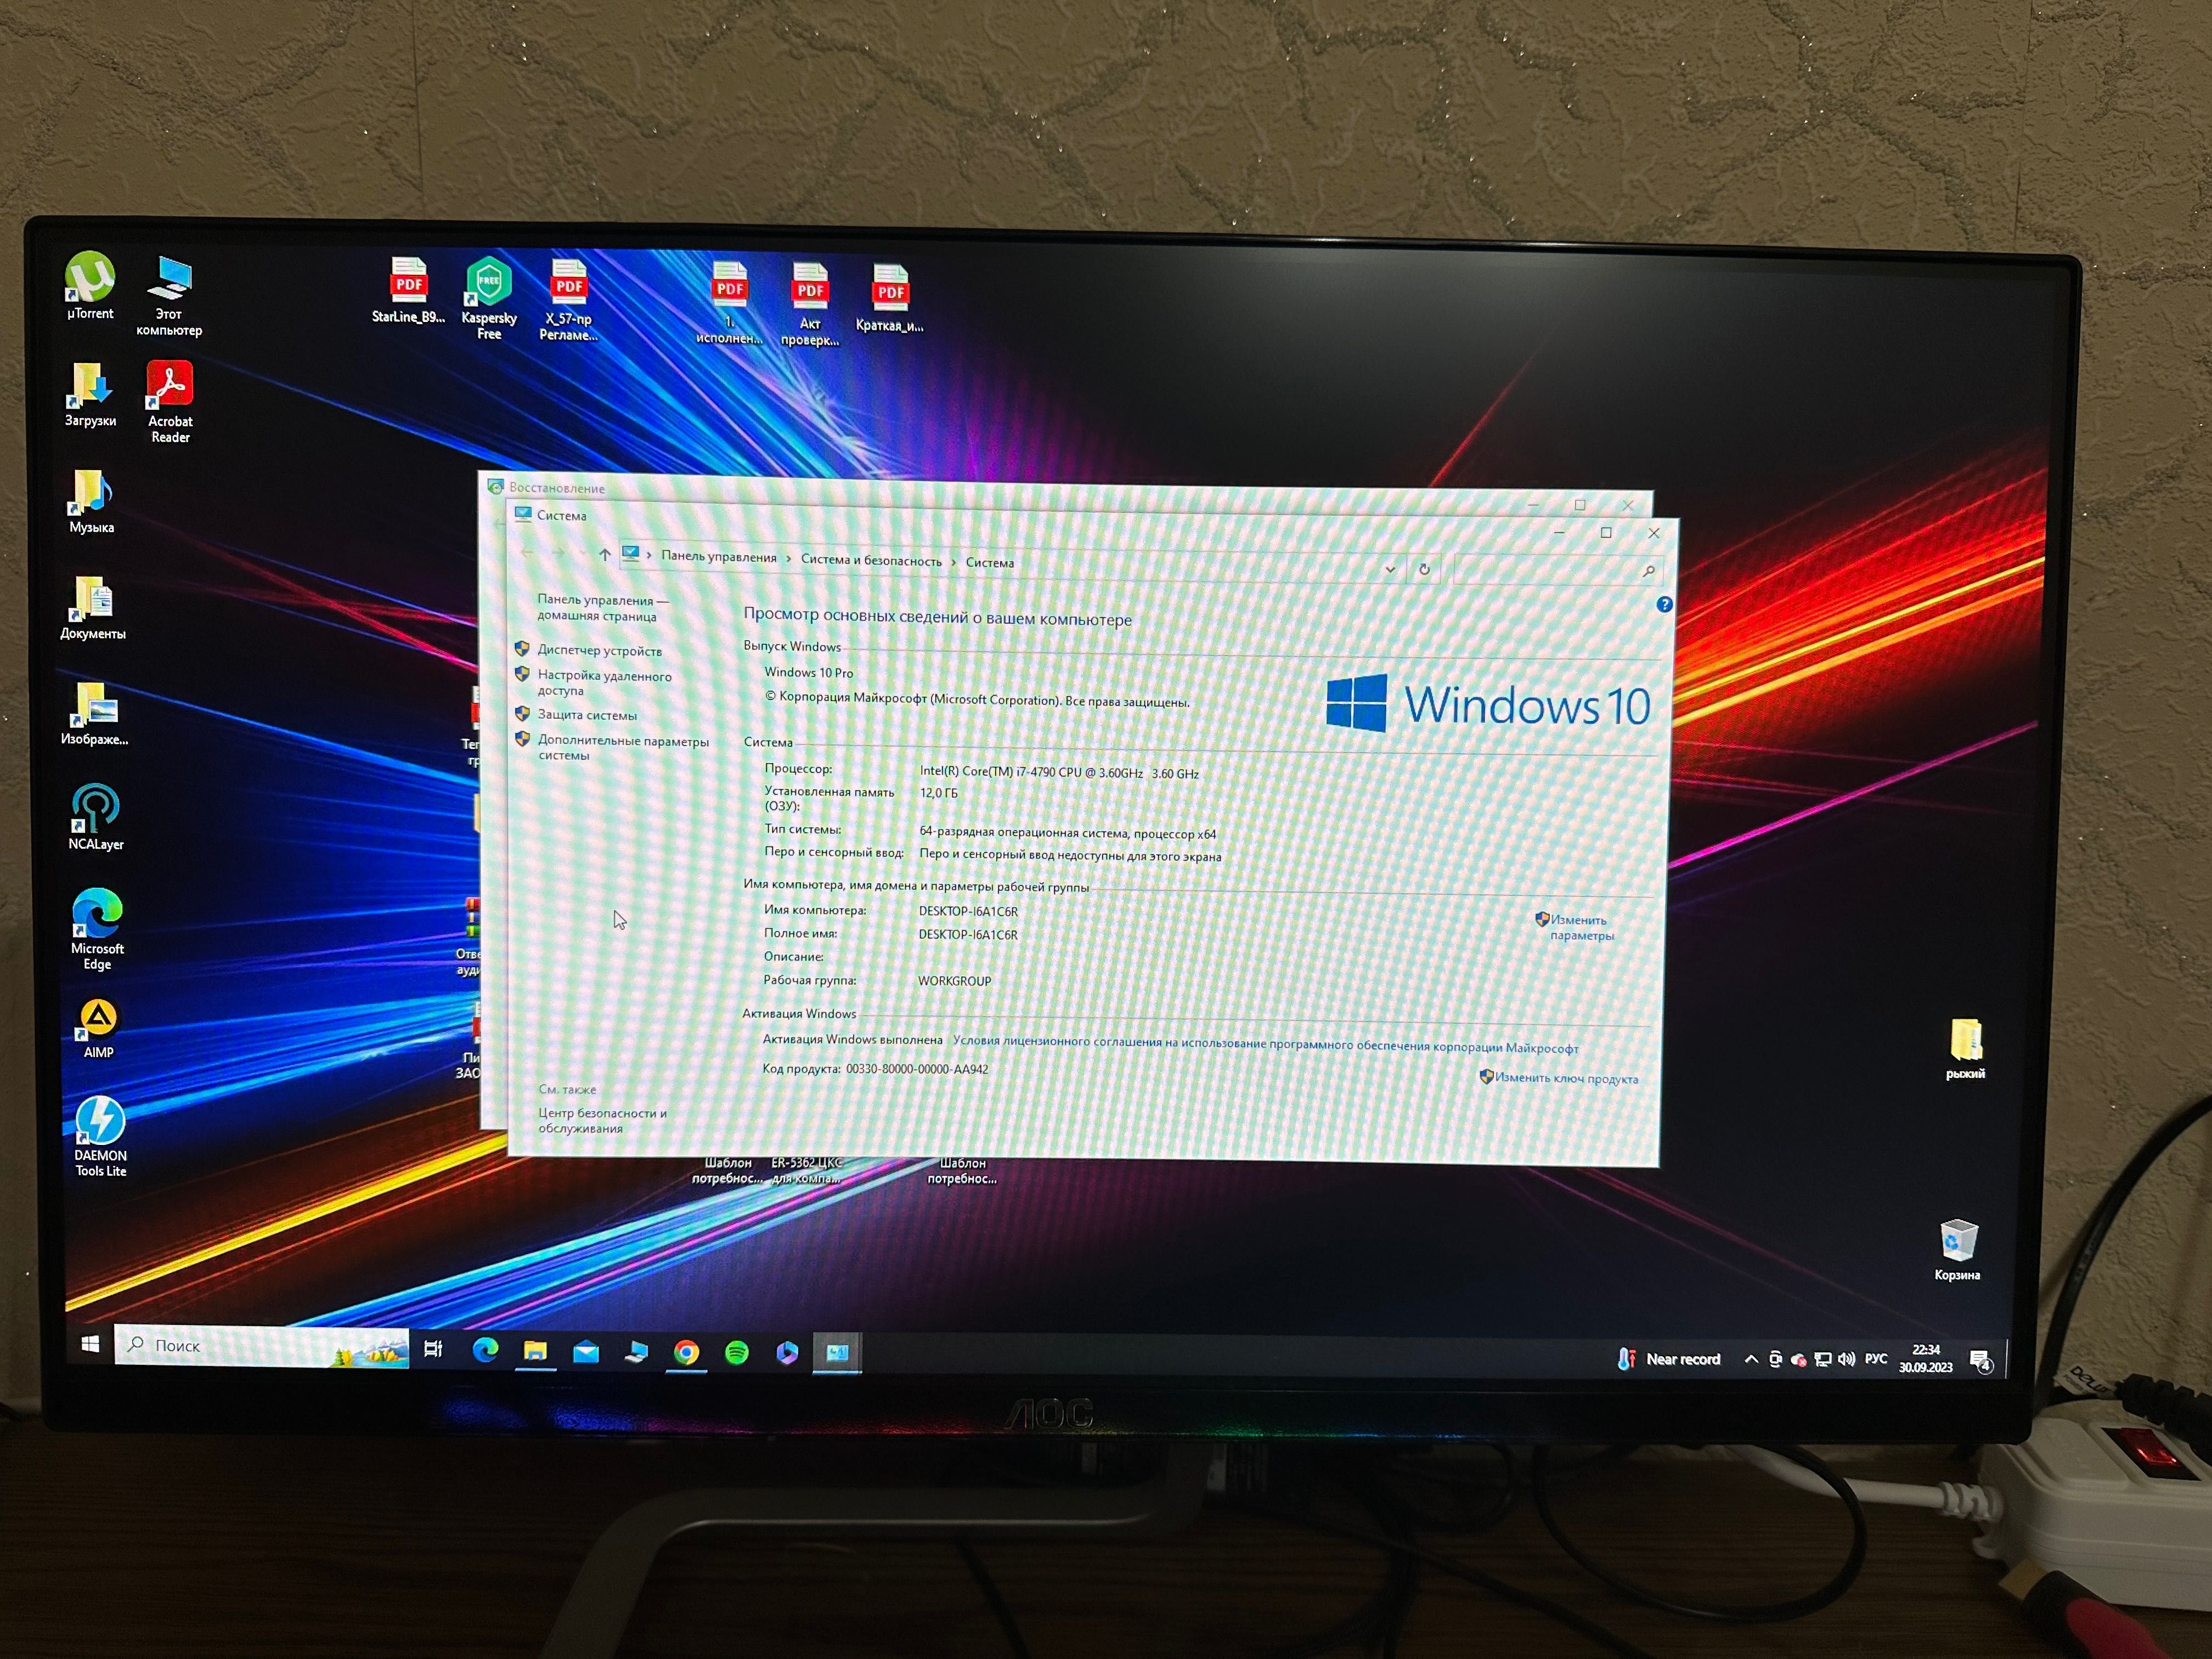Open the StarLine_B9 PDF file
The image size is (2212, 1659).
point(408,290)
